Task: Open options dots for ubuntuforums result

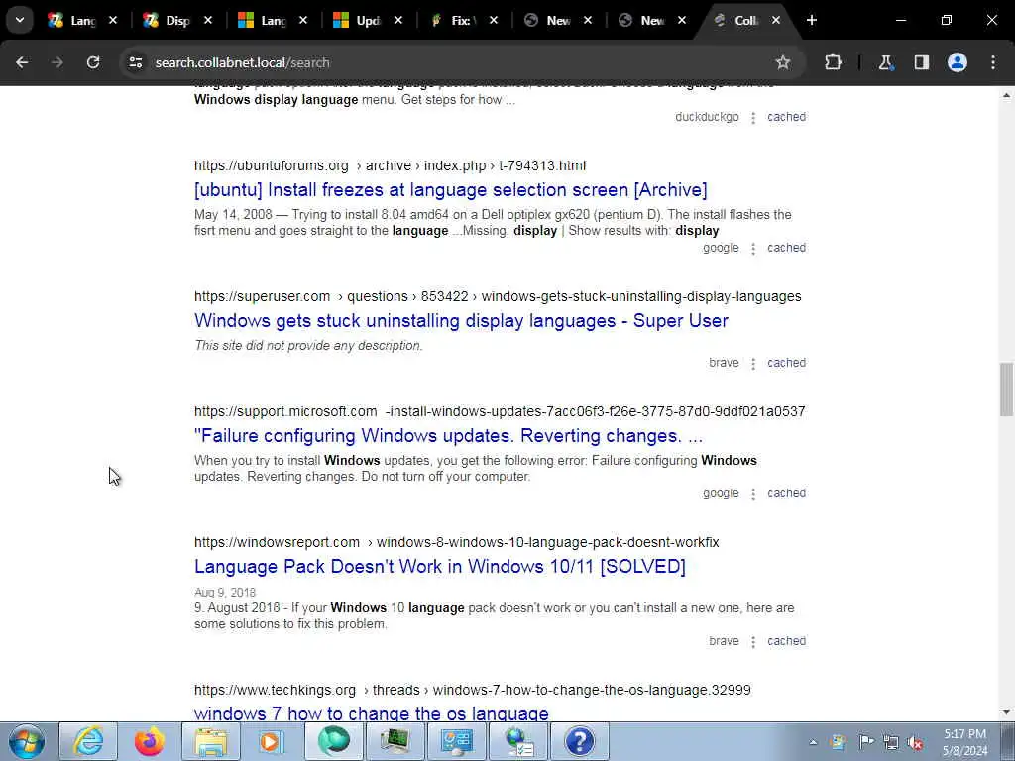Action: 753,249
